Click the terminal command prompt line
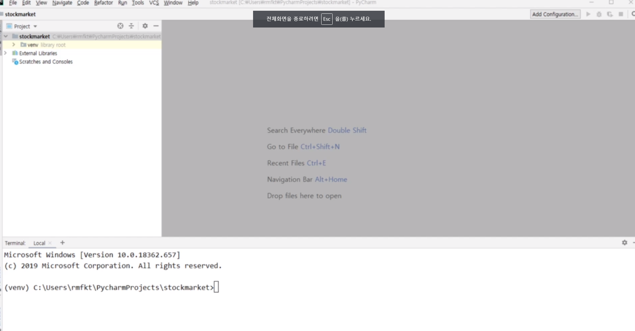Viewport: 635px width, 331px height. pyautogui.click(x=111, y=287)
